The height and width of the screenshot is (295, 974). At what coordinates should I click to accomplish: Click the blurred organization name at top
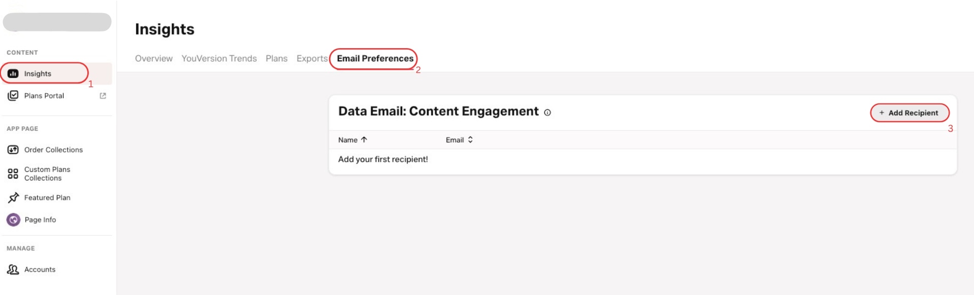57,22
